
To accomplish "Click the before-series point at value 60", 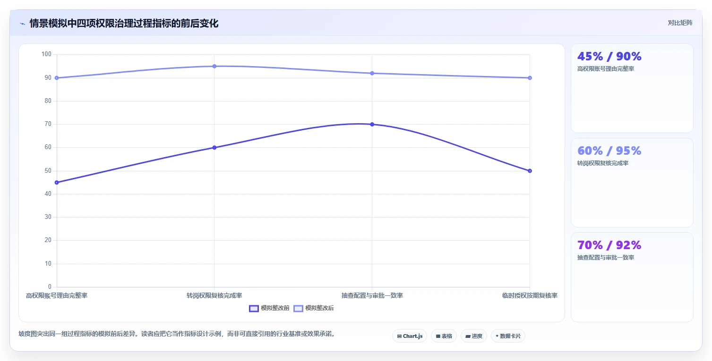I will 214,147.
